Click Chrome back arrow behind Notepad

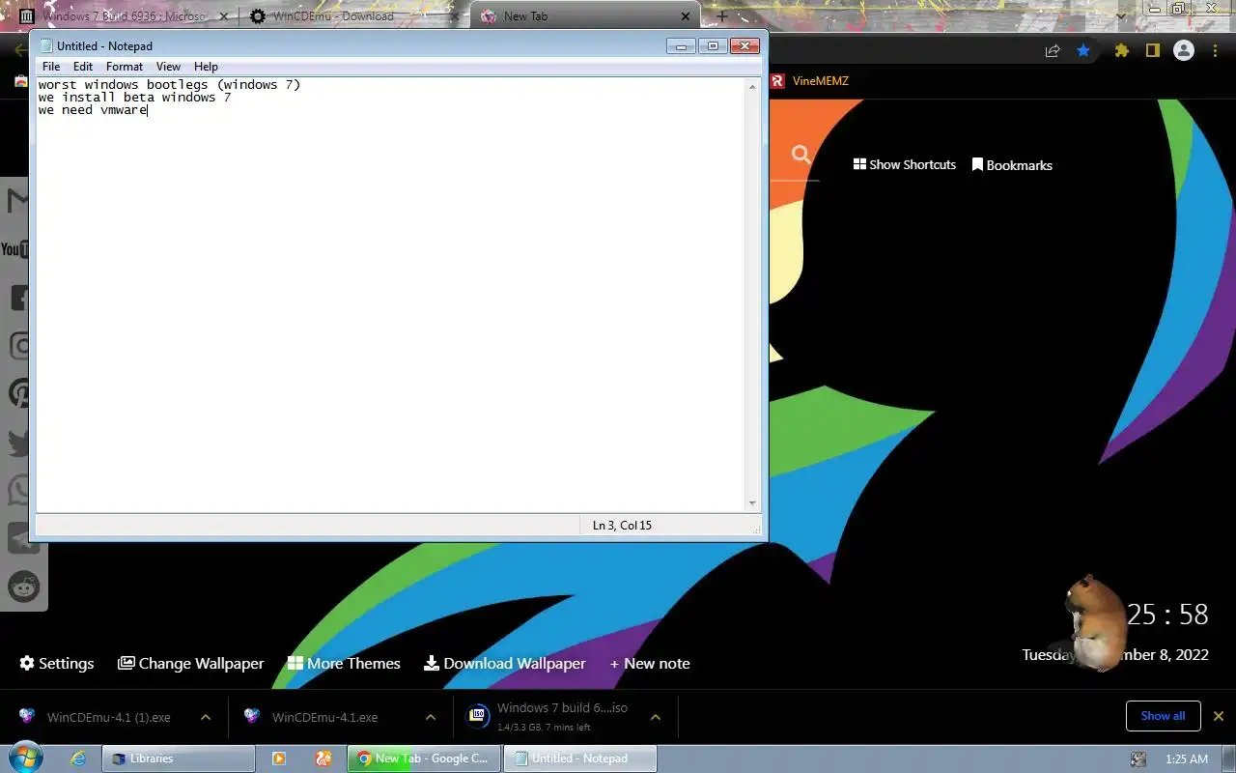pyautogui.click(x=20, y=50)
